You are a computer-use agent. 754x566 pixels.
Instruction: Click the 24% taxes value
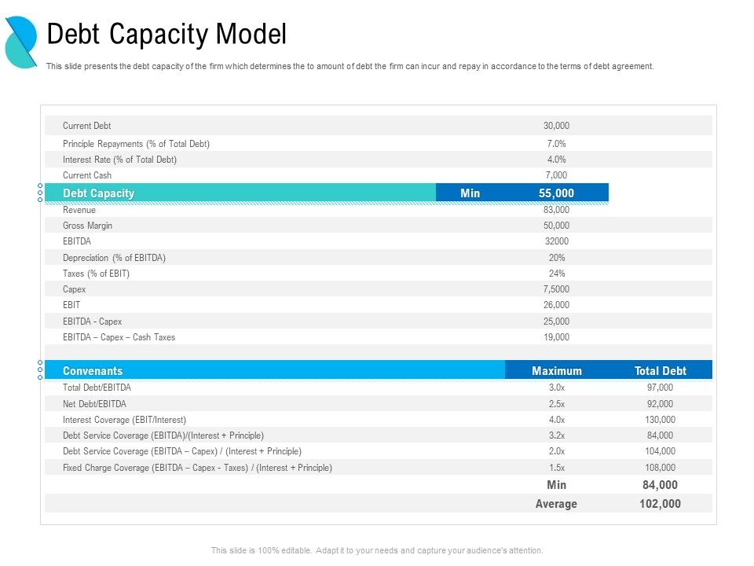556,274
